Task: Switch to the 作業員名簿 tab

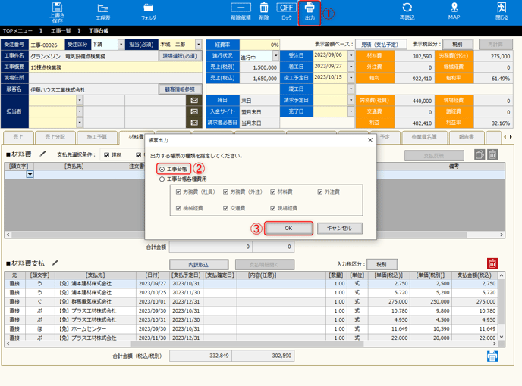Action: [x=424, y=137]
